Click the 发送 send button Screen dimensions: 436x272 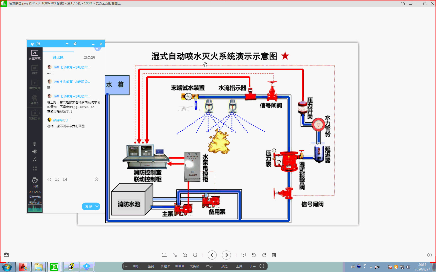88,206
